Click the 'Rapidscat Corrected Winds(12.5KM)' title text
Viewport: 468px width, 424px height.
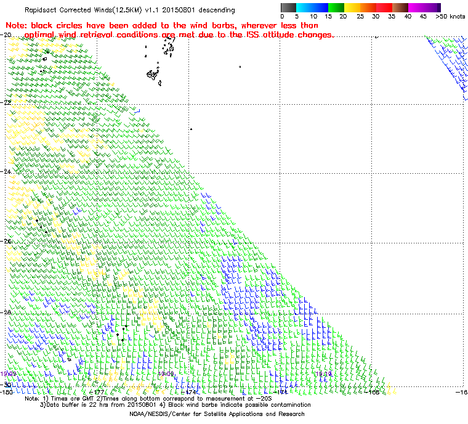pos(83,10)
